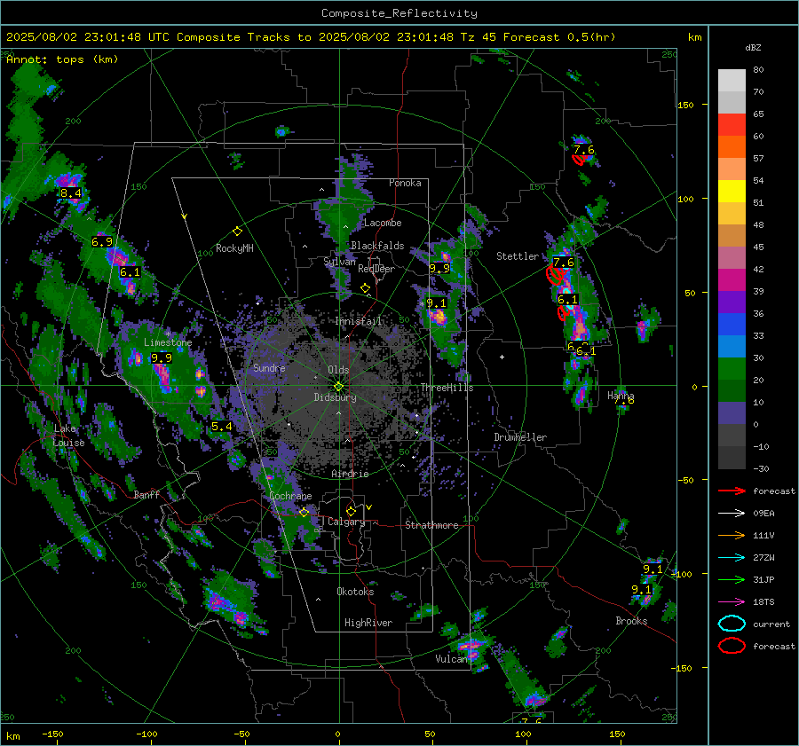Image resolution: width=799 pixels, height=746 pixels.
Task: Click the 7.6 storm top beside Stettler
Action: tap(564, 263)
